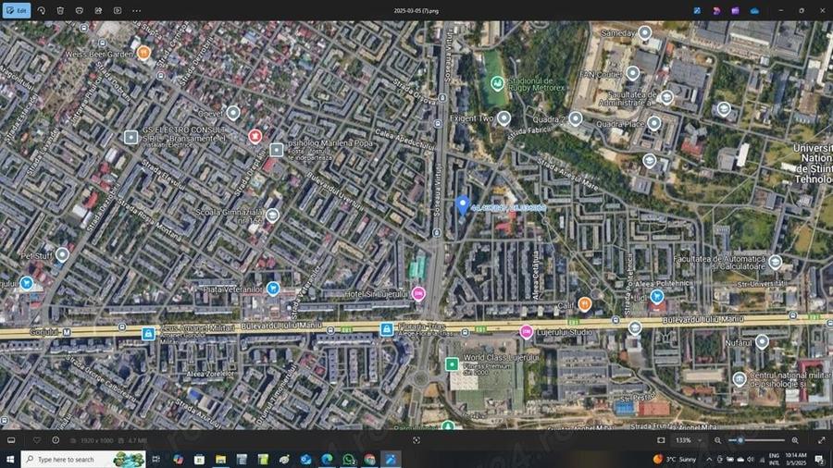This screenshot has width=833, height=468.
Task: Open Outlook from the taskbar
Action: click(305, 459)
